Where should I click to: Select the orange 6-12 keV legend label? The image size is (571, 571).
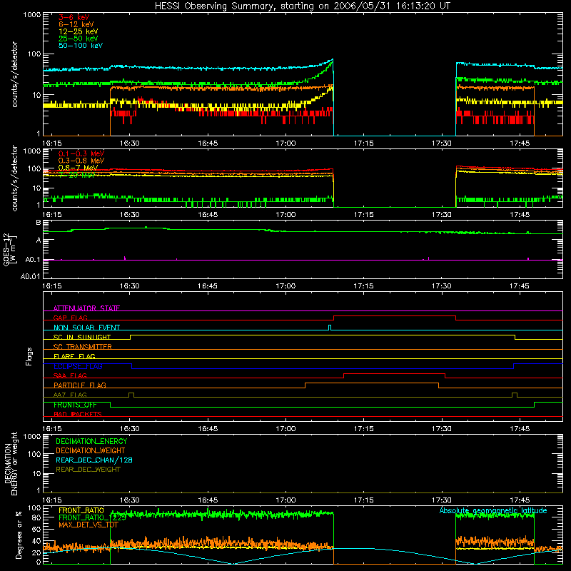point(76,24)
